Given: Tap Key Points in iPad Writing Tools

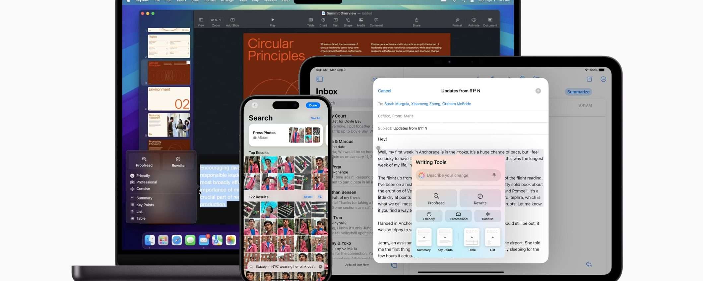Looking at the screenshot, I should 445,240.
